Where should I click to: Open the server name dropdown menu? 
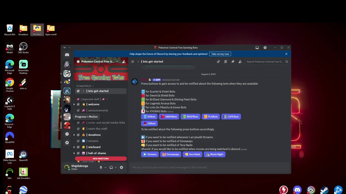tap(117, 61)
